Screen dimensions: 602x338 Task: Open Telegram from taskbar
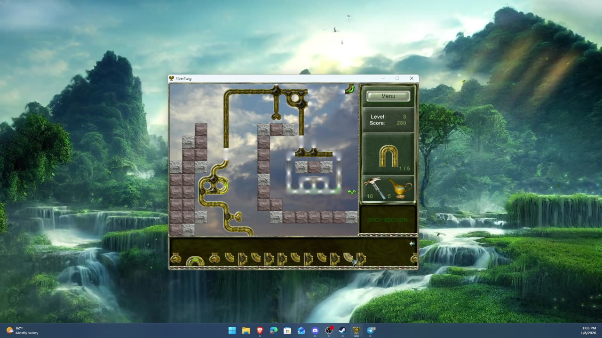(x=371, y=330)
